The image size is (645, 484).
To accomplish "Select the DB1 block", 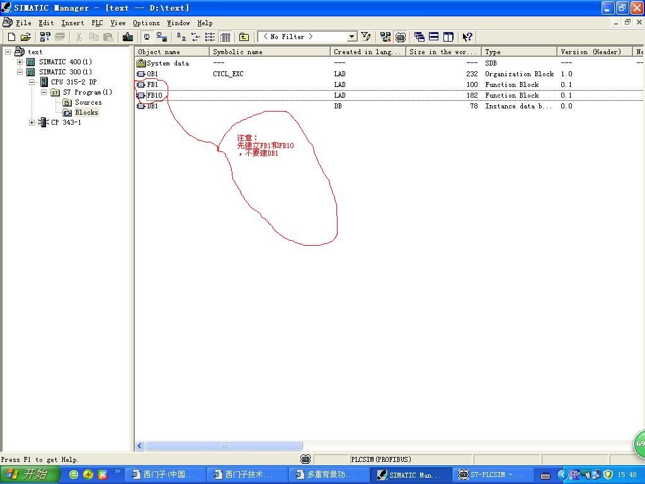I will pos(152,106).
